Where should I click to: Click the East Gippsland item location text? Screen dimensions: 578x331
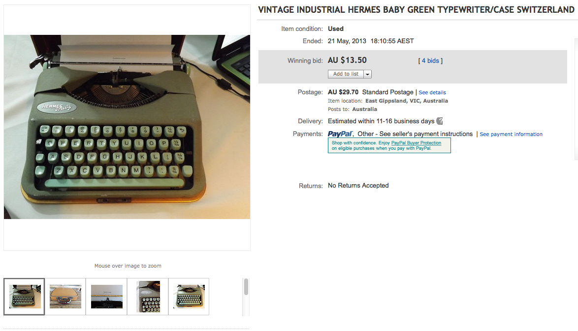407,101
